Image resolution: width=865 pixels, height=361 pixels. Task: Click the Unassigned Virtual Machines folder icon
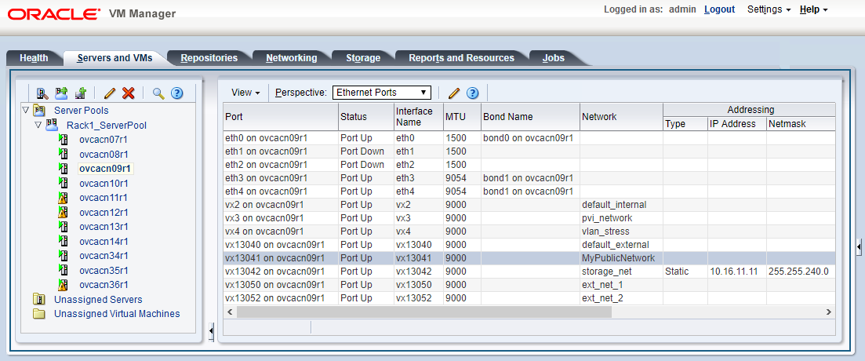[38, 314]
